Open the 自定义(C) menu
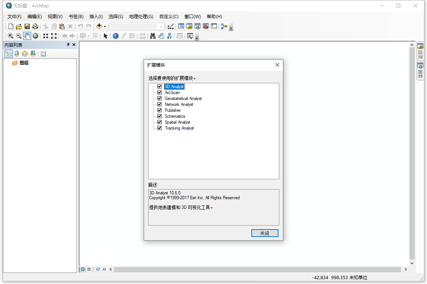427x284 pixels. click(169, 17)
